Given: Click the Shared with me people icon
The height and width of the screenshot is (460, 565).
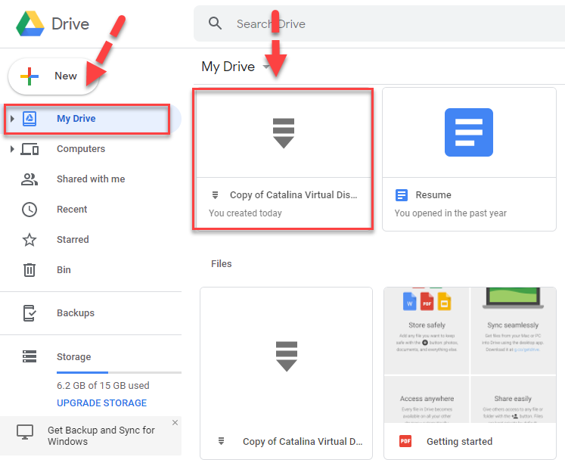Looking at the screenshot, I should (x=29, y=179).
